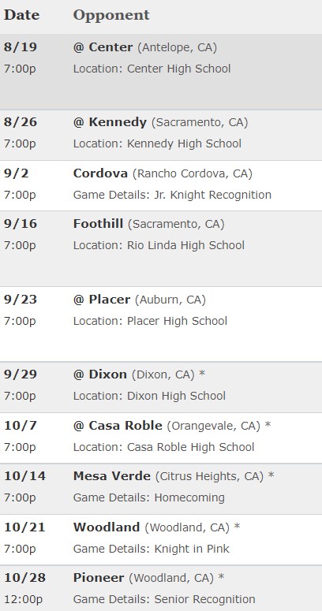Open the Woodland opponent entry
The width and height of the screenshot is (322, 611).
click(x=107, y=527)
